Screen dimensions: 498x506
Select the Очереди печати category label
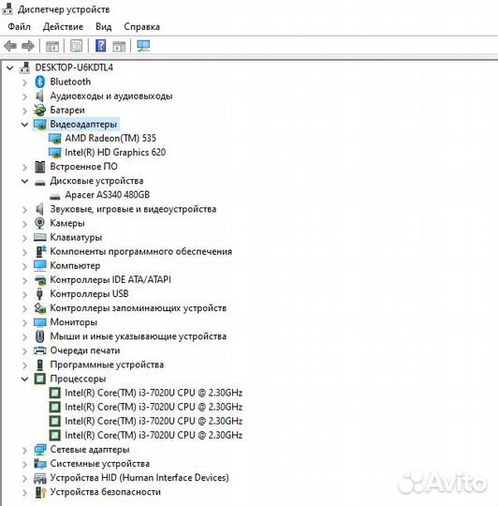coord(85,350)
